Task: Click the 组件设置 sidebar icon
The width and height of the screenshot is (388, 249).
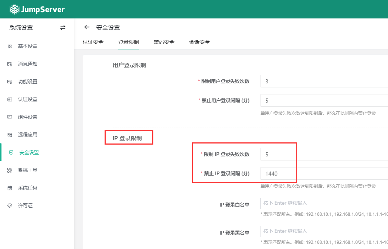Action: click(26, 117)
